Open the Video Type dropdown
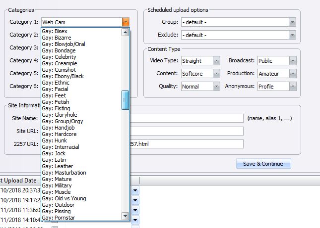320x228 pixels. [216, 61]
